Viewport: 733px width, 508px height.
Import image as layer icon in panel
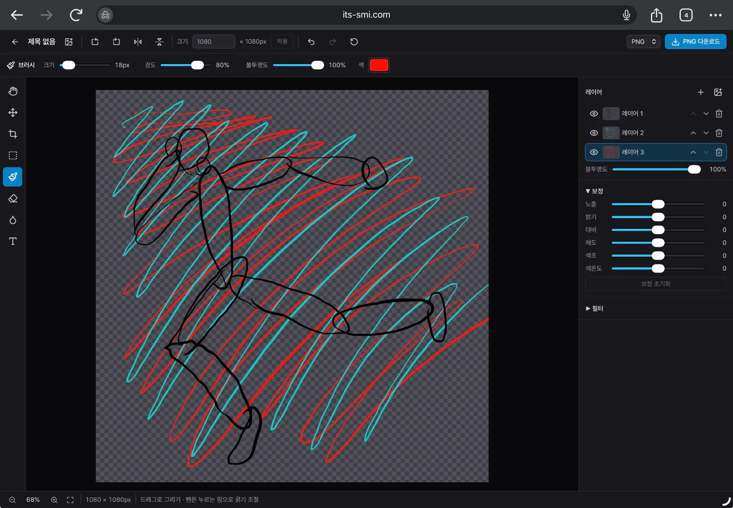tap(718, 92)
